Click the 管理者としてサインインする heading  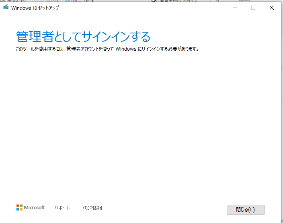tap(83, 37)
